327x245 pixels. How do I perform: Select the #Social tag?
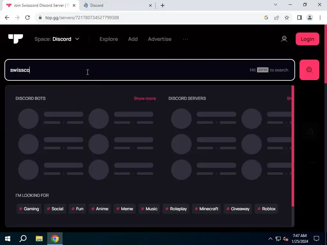(x=55, y=209)
